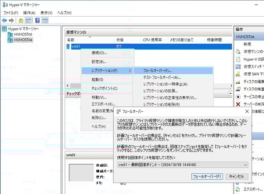Click the Forward arrow toolbar icon

(11, 20)
